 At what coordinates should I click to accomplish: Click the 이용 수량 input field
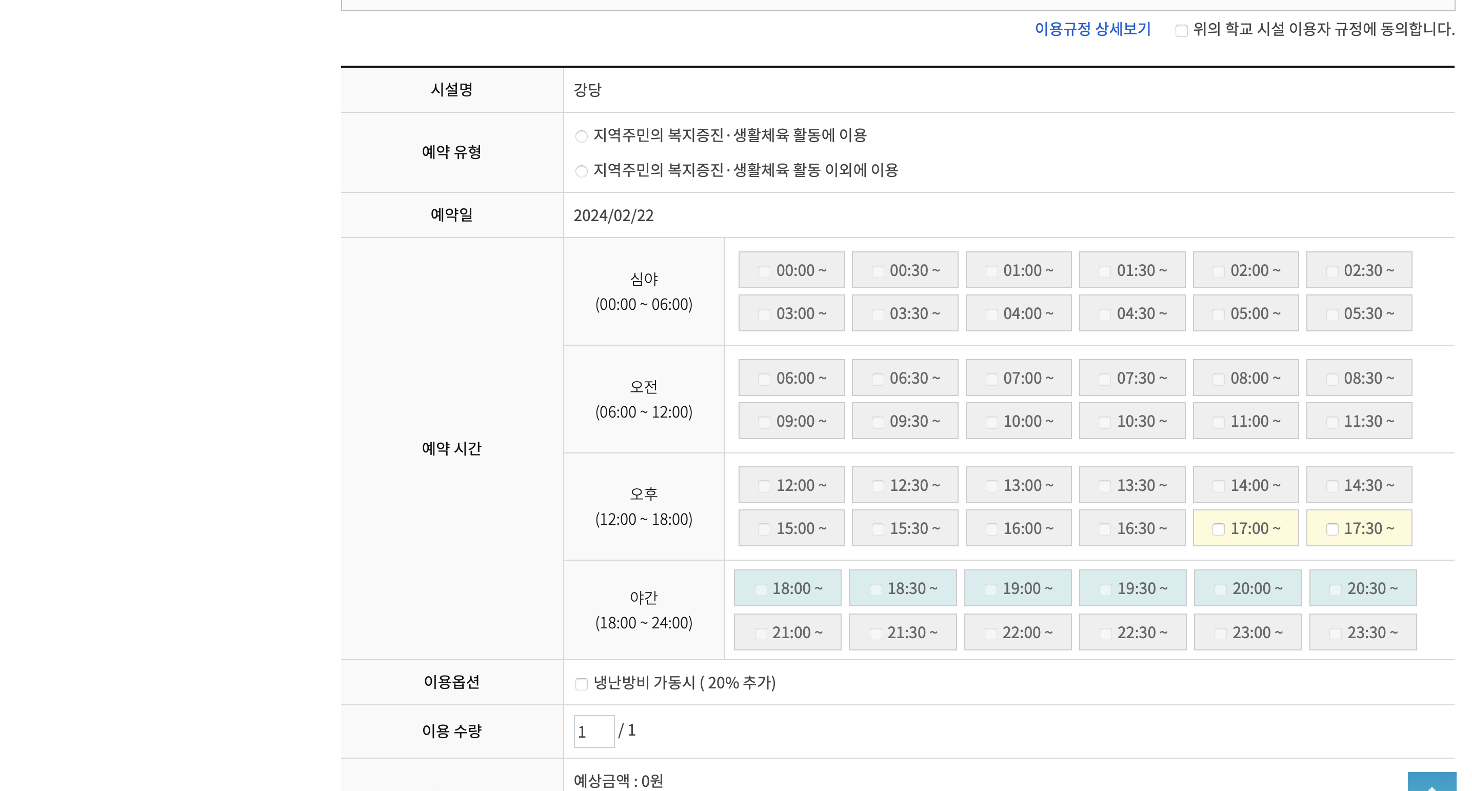[x=594, y=731]
